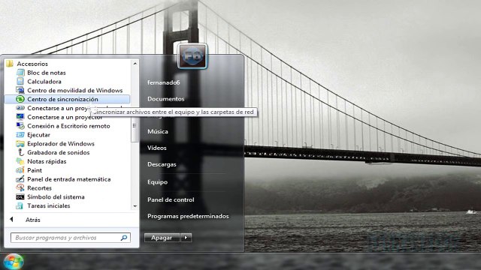Open the Bloc de notas icon
The height and width of the screenshot is (270, 481).
20,73
